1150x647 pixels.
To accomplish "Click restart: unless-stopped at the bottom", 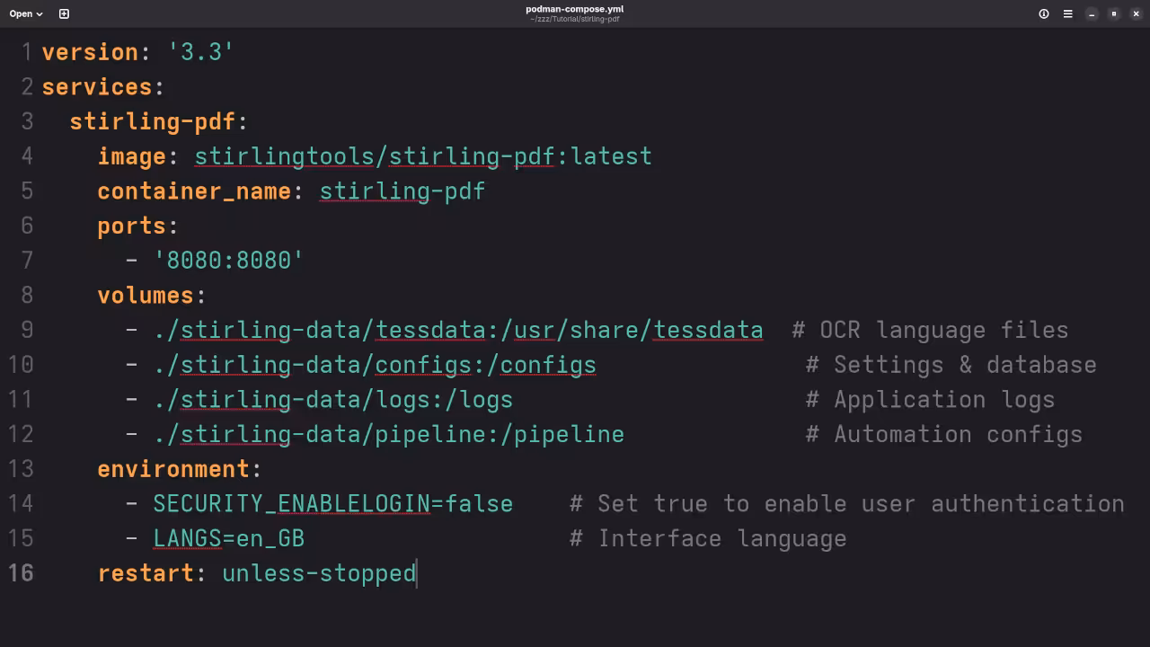I will point(257,572).
